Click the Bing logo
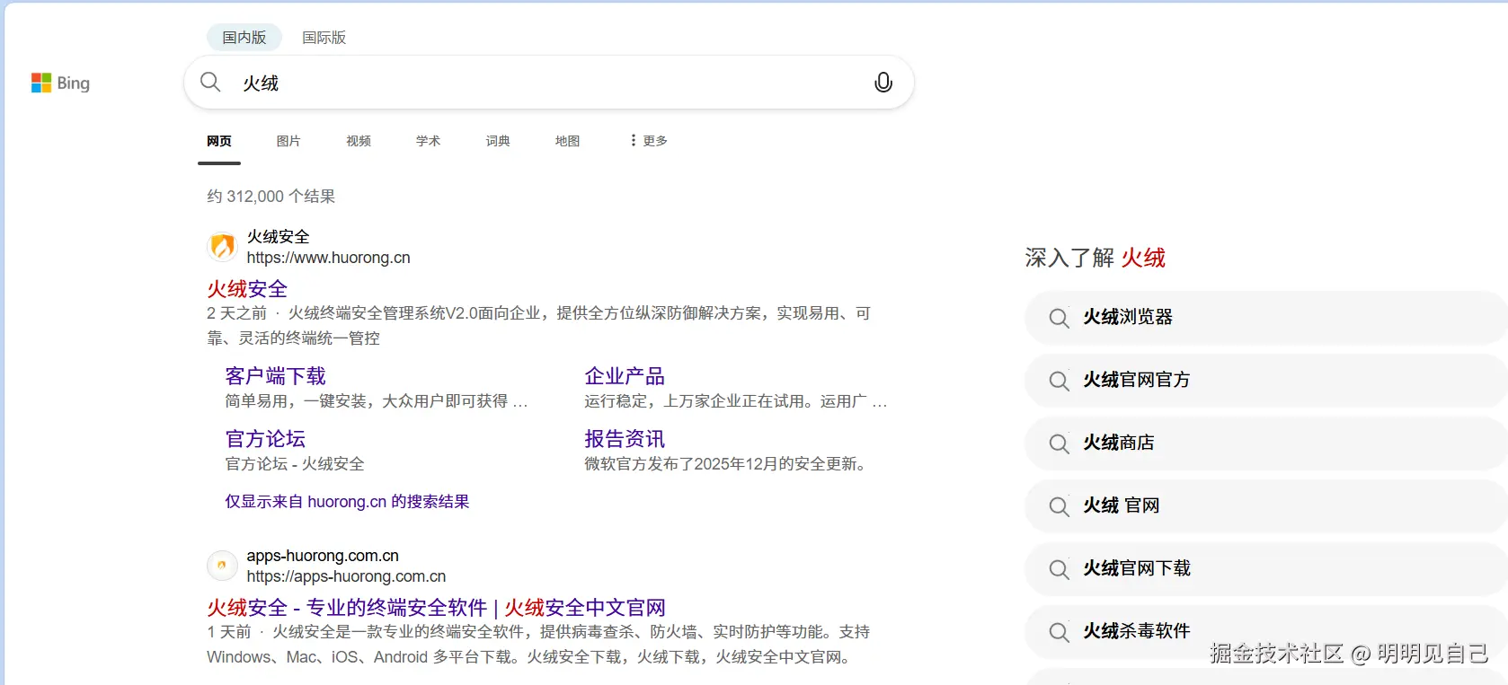This screenshot has height=685, width=1508. (60, 83)
